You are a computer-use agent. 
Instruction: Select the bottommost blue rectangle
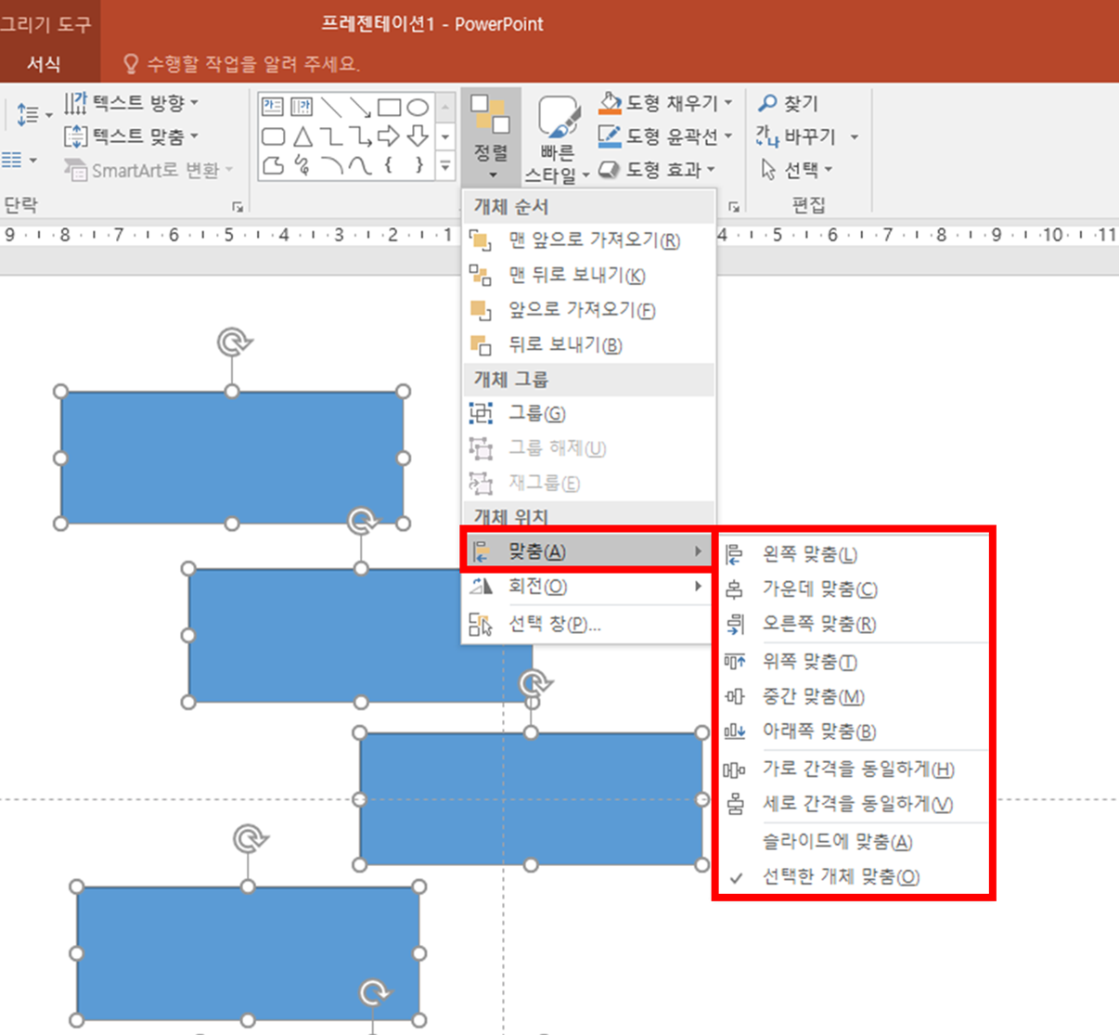click(248, 953)
